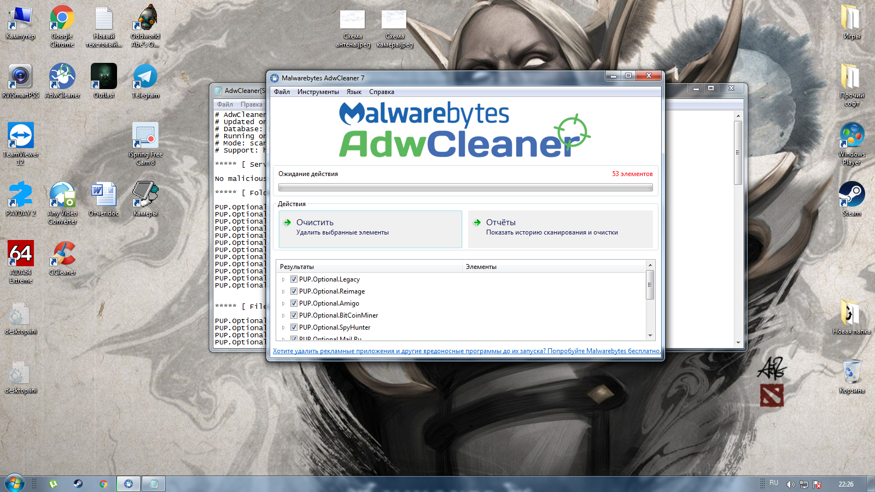Click the Steam icon in the taskbar

pos(78,484)
